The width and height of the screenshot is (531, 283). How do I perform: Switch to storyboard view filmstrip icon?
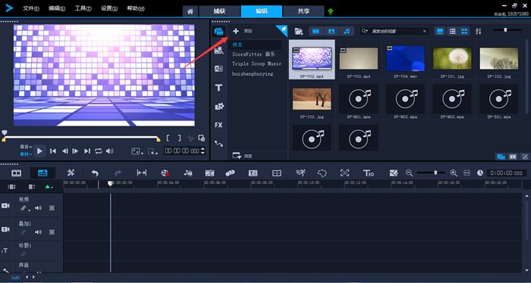click(x=16, y=173)
